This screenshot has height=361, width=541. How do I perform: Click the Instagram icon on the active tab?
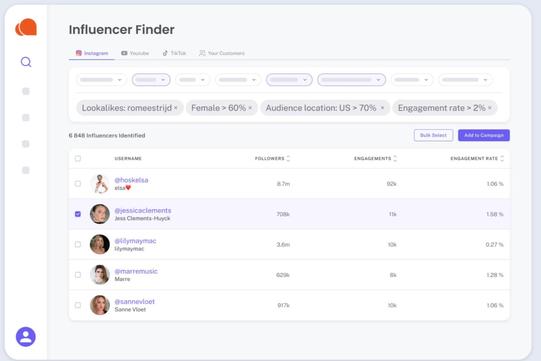tap(79, 53)
